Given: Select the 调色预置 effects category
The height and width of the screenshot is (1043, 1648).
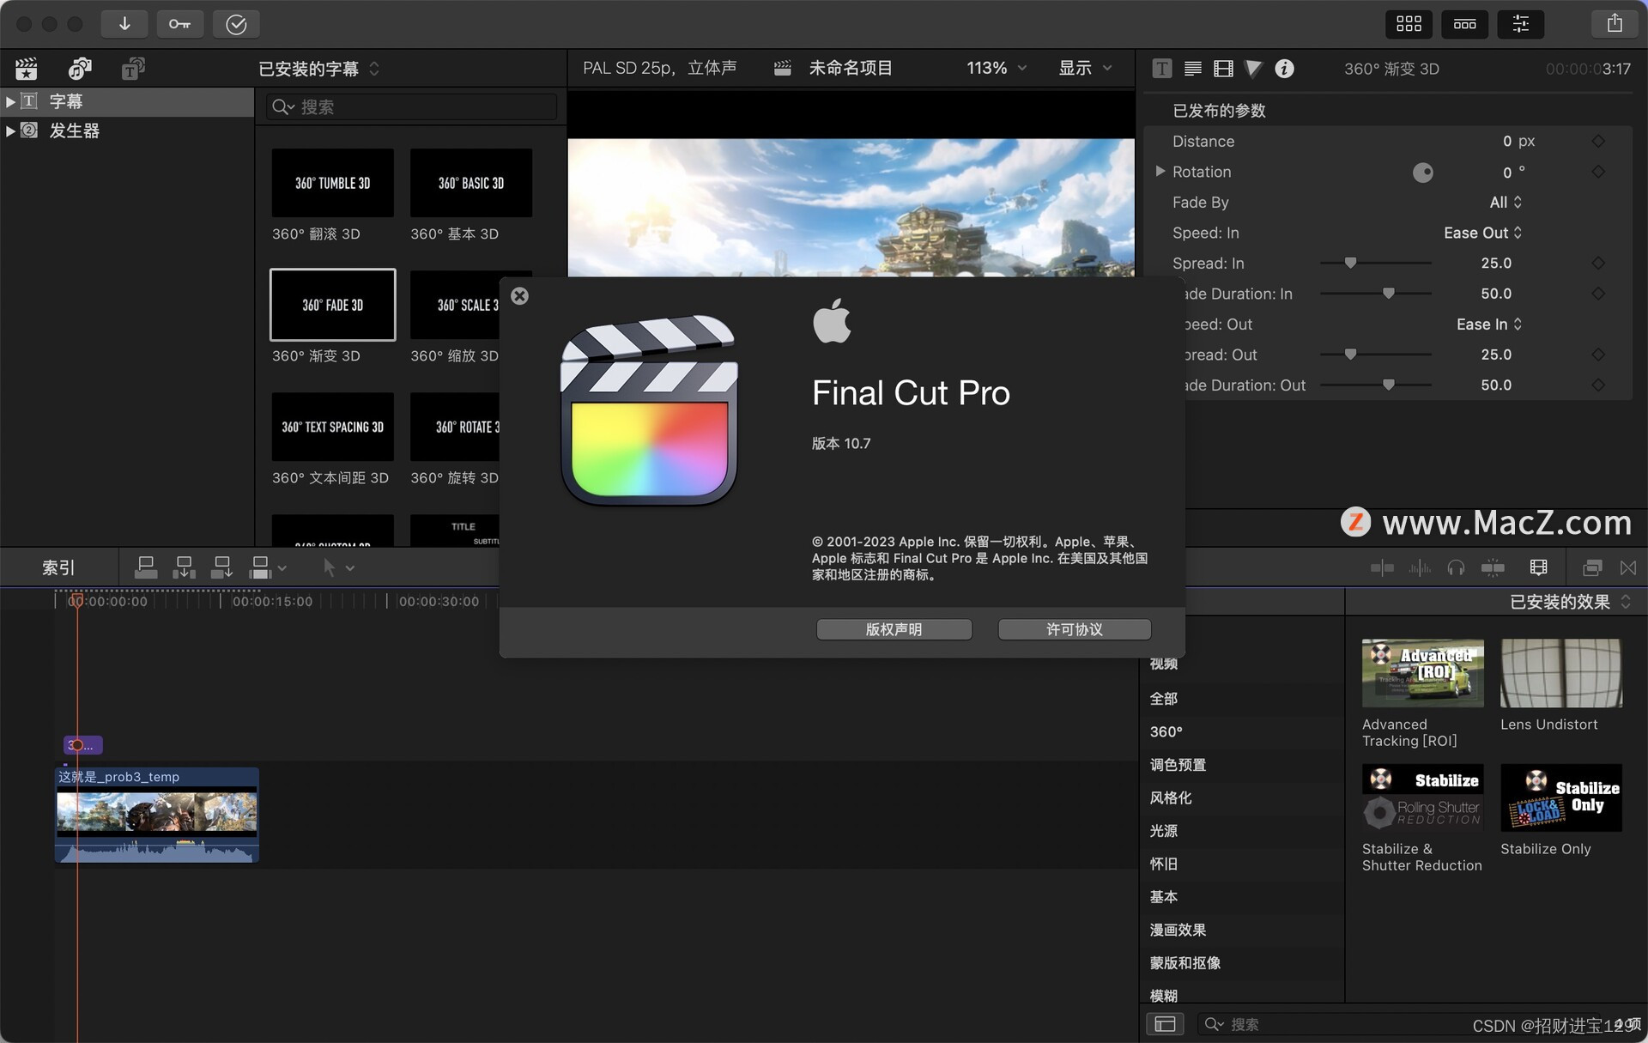Looking at the screenshot, I should tap(1242, 764).
